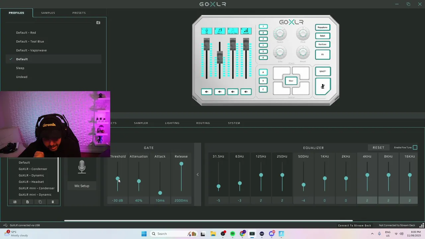Click the microphone icon above Mic Setup

[x=82, y=167]
